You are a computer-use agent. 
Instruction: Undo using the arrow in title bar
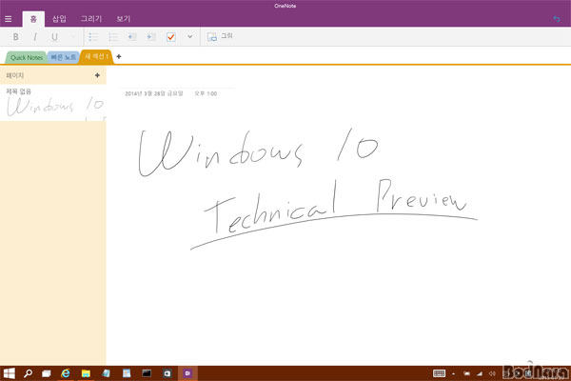(557, 19)
